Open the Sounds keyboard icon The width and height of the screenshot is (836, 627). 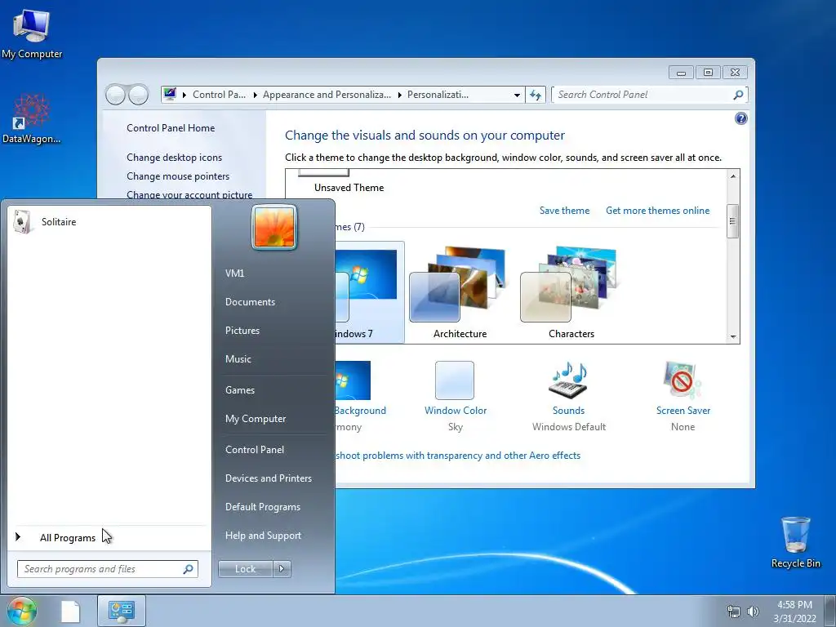(568, 380)
